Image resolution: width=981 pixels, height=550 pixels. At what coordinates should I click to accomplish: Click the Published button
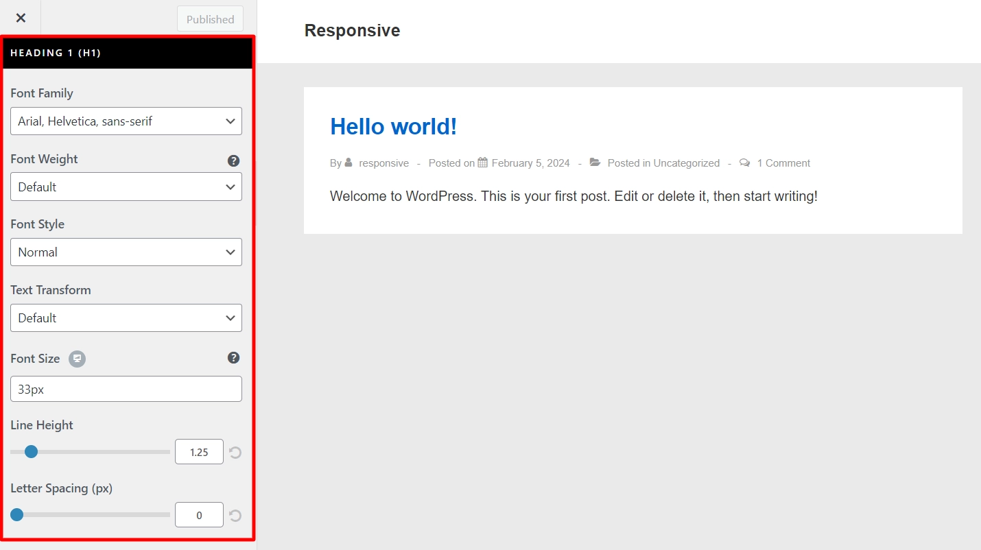pos(210,19)
